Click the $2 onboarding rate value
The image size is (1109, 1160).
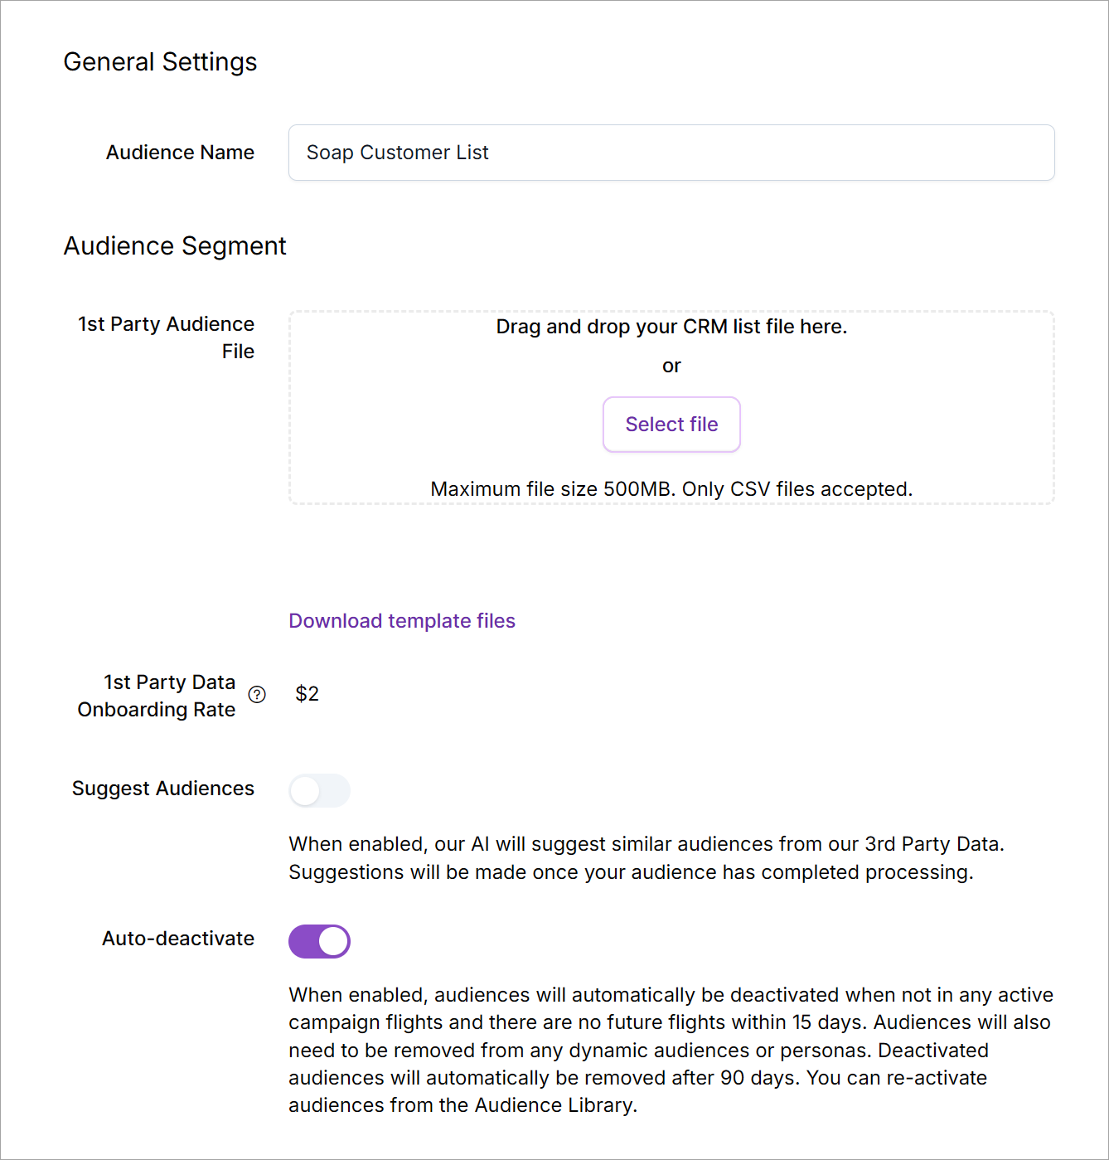point(308,694)
